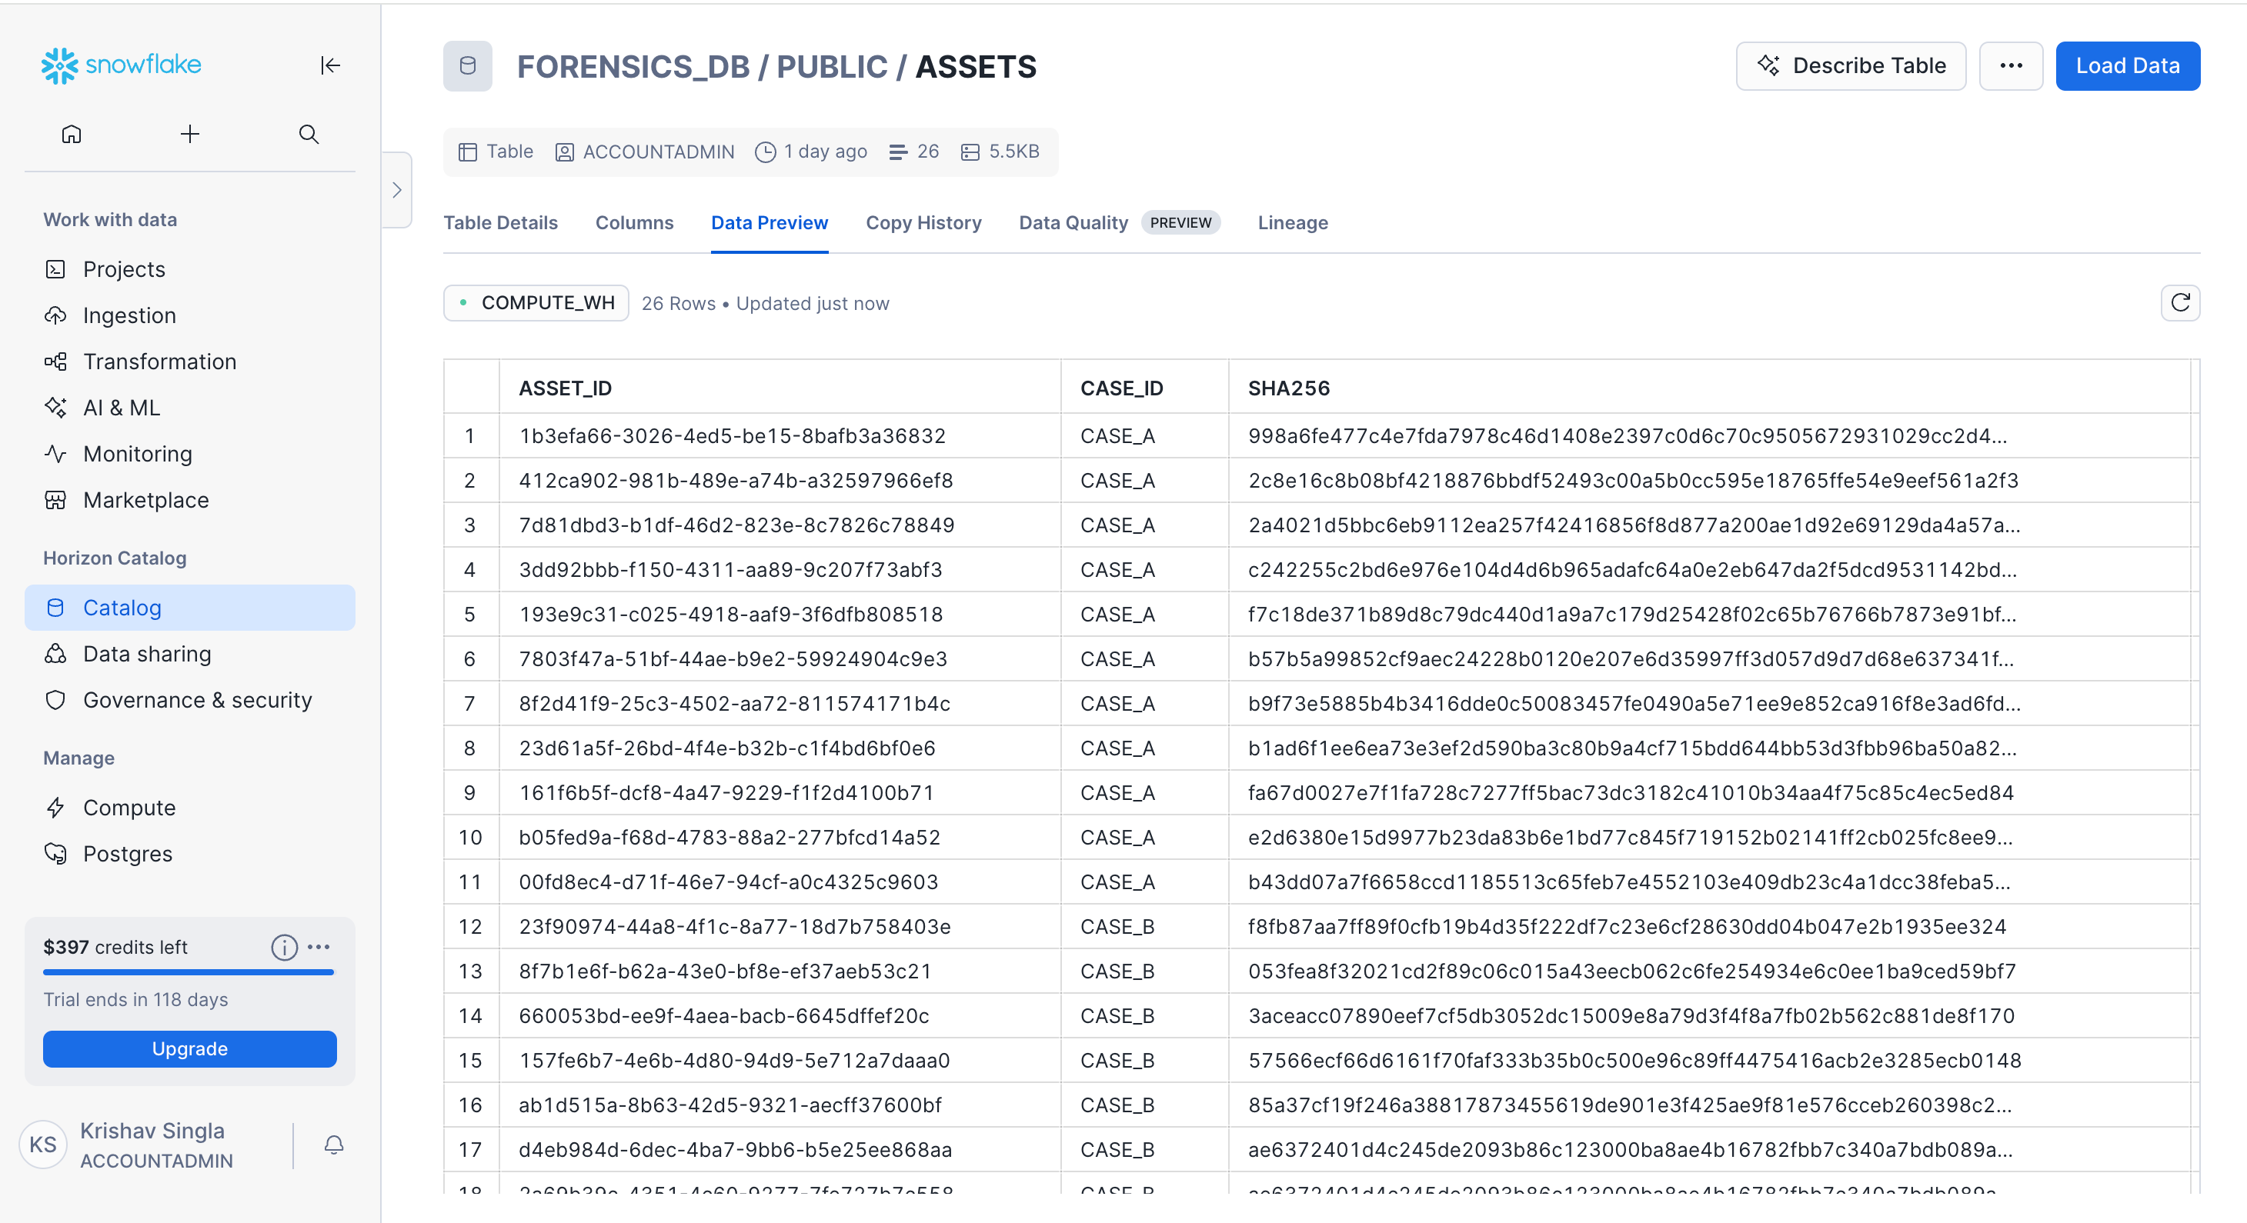Open table more-actions ellipsis menu
The height and width of the screenshot is (1223, 2247).
[x=2010, y=66]
